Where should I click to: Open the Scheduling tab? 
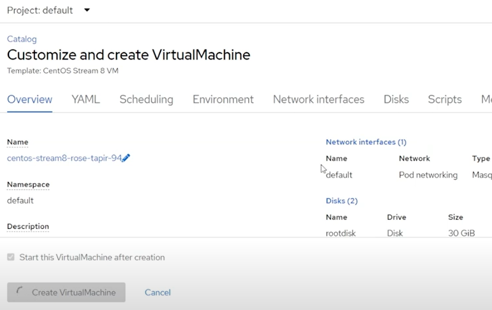pyautogui.click(x=146, y=99)
